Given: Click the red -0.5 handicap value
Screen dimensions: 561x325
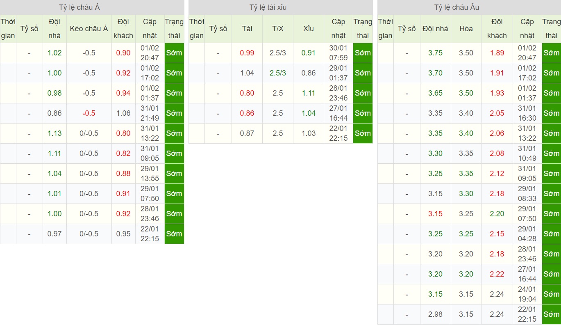Looking at the screenshot, I should point(89,113).
